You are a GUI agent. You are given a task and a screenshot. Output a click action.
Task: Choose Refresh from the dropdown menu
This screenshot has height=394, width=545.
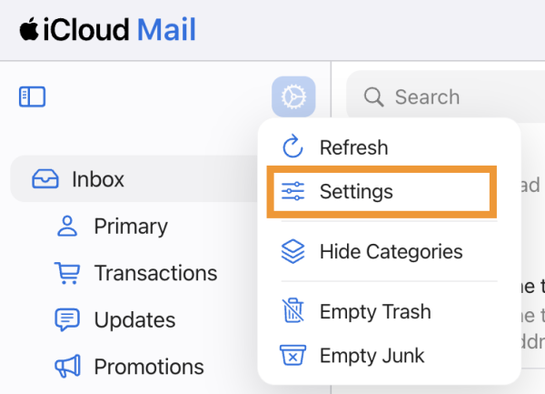coord(390,146)
